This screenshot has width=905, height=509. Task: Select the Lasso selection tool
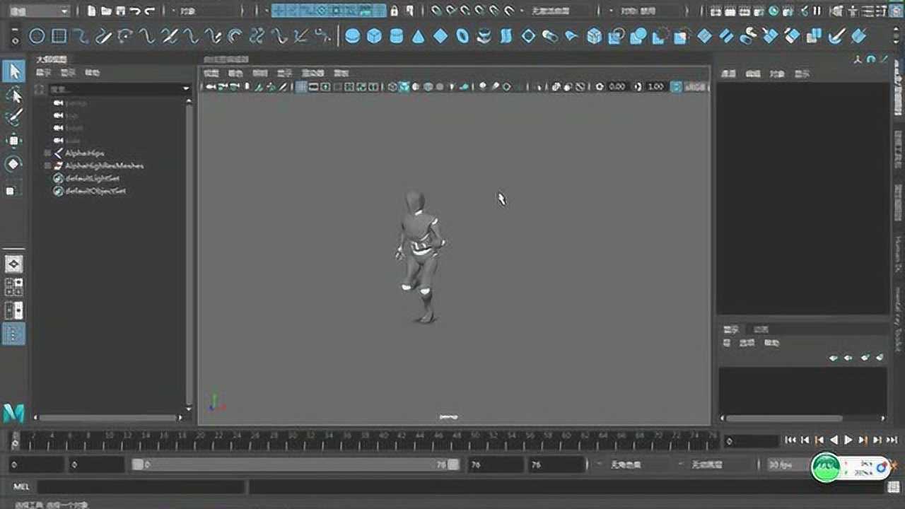click(14, 97)
